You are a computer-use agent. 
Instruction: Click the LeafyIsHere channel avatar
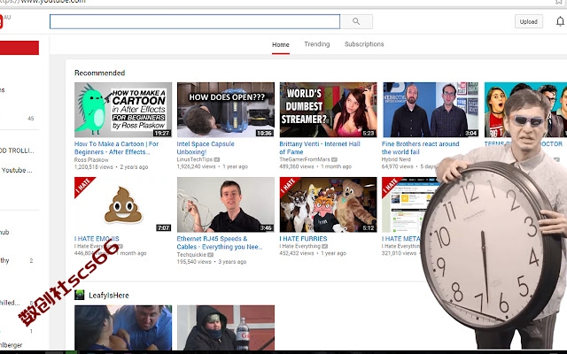tap(79, 295)
